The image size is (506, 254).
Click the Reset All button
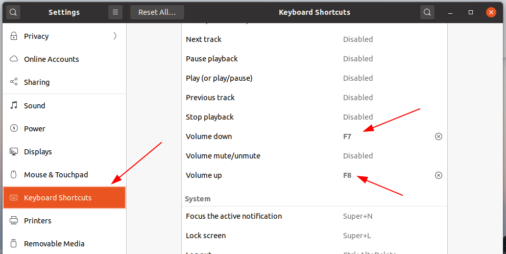157,12
